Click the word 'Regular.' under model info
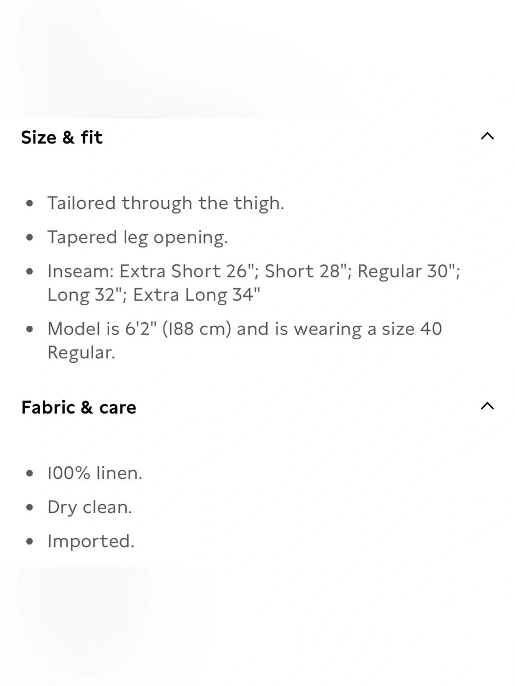 click(81, 353)
